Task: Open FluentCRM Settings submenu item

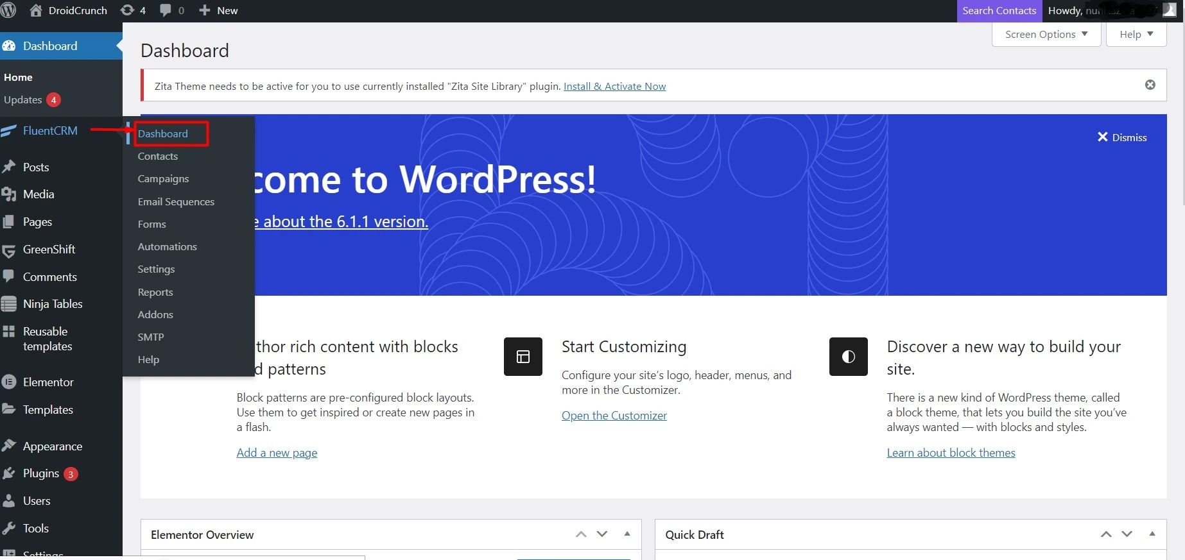Action: 156,269
